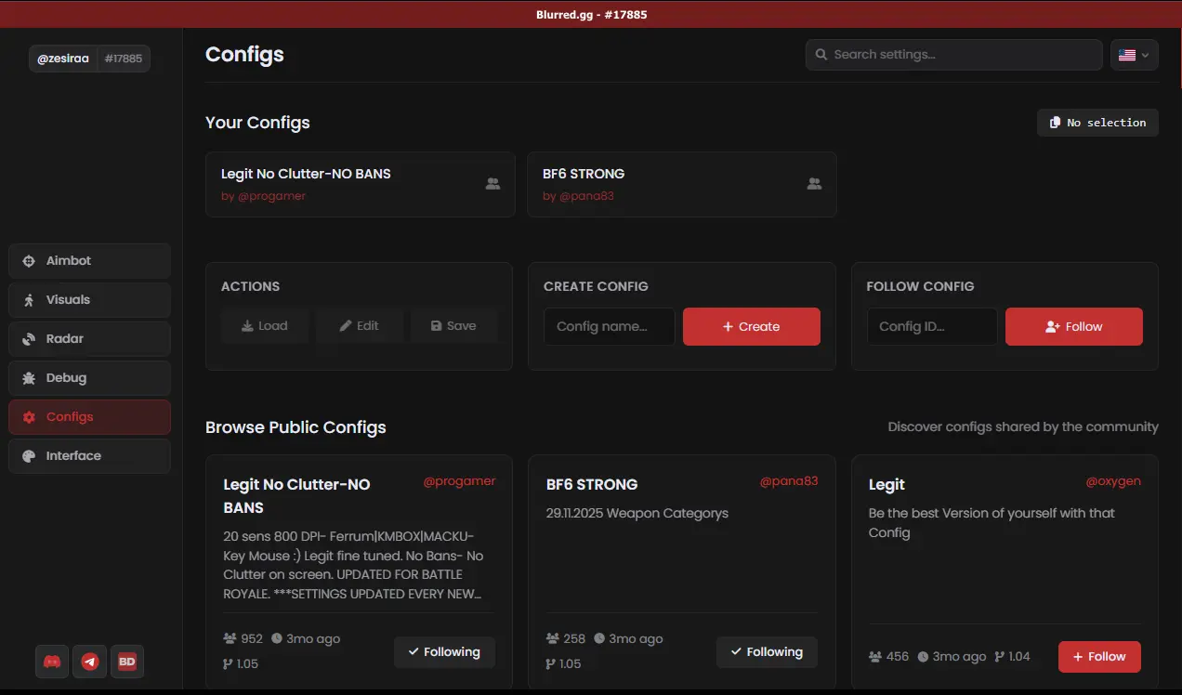Open the language flag dropdown
Image resolution: width=1182 pixels, height=695 pixels.
[1134, 55]
